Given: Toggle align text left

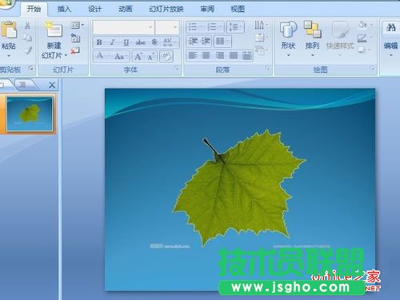Looking at the screenshot, I should pos(193,56).
